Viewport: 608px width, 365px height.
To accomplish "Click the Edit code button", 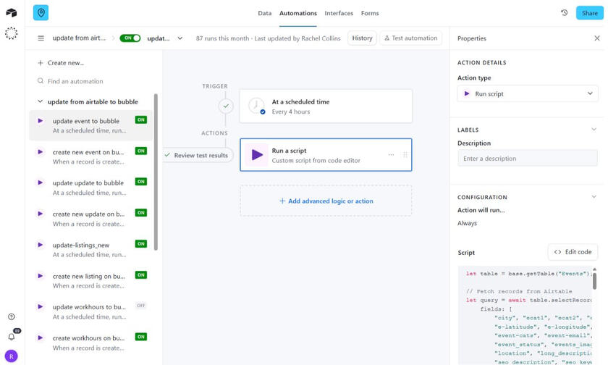I will (x=573, y=252).
